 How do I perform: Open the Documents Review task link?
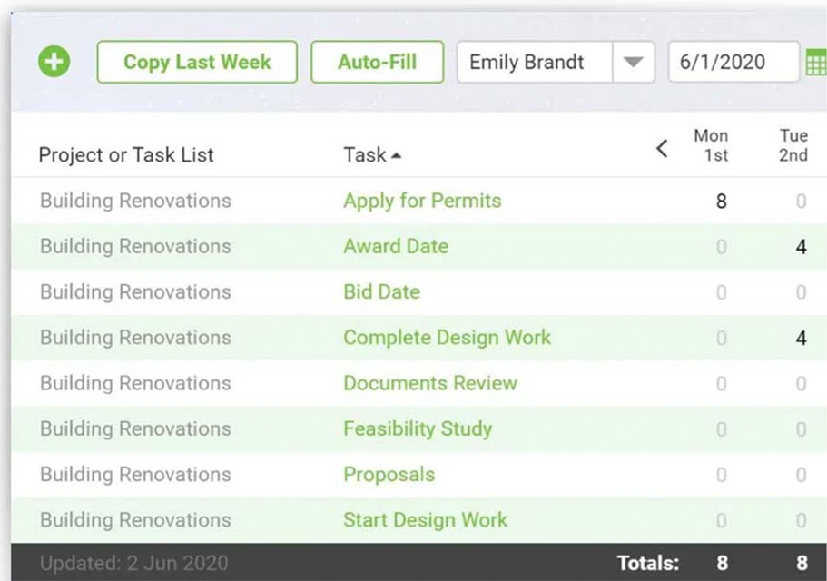(430, 383)
